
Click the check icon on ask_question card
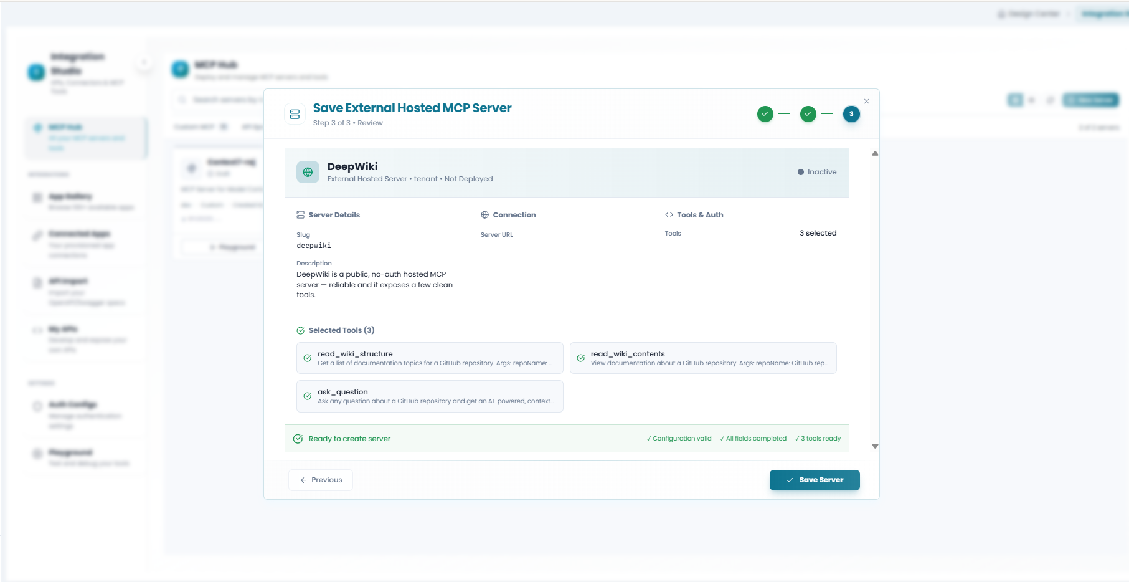(x=307, y=396)
